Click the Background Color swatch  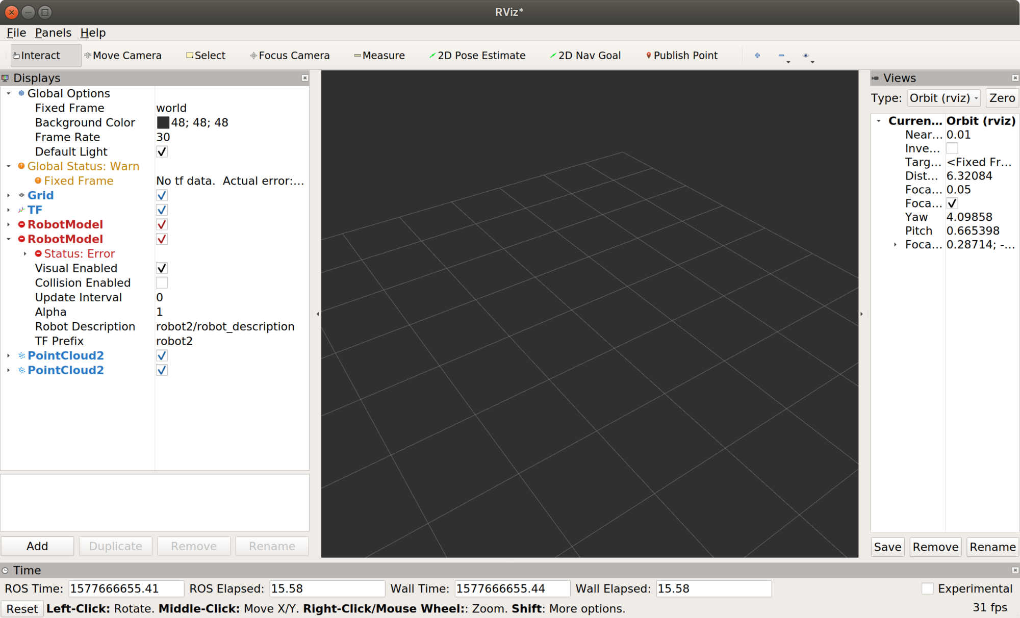pos(163,122)
